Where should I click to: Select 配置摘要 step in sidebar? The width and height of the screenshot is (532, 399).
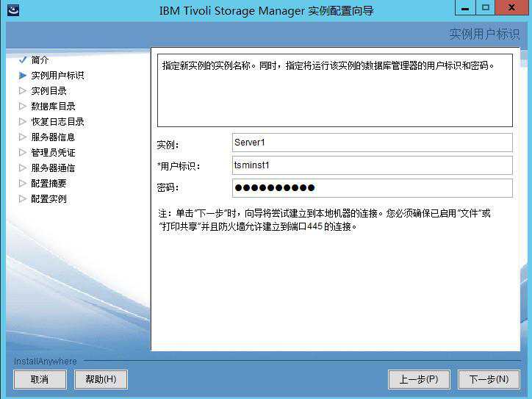pyautogui.click(x=48, y=183)
